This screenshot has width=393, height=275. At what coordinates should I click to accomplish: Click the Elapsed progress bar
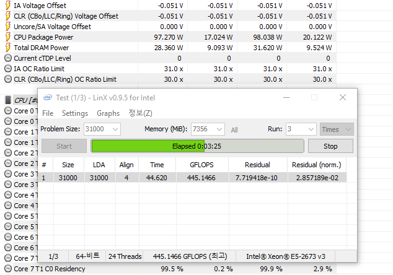pos(197,146)
